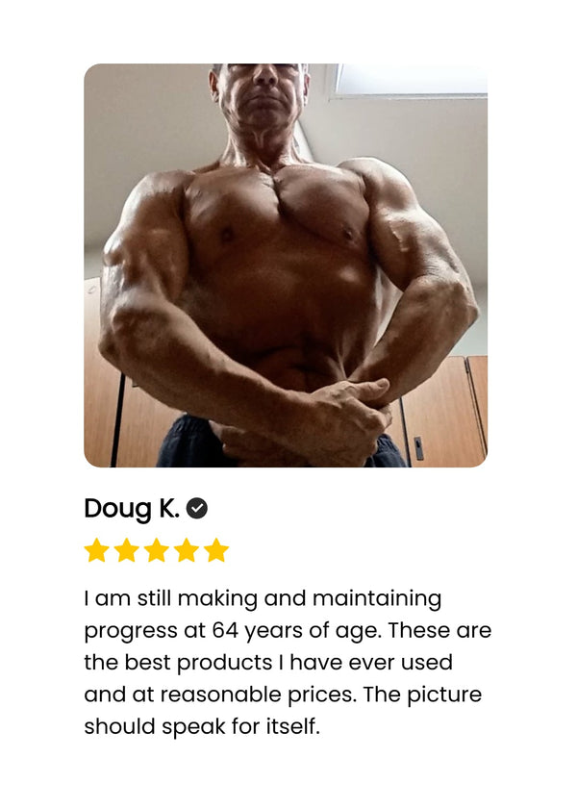Viewport: 577px width, 808px height.
Task: Click the first yellow rating star
Action: [97, 550]
